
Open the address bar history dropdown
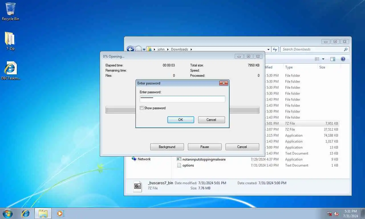tap(268, 49)
